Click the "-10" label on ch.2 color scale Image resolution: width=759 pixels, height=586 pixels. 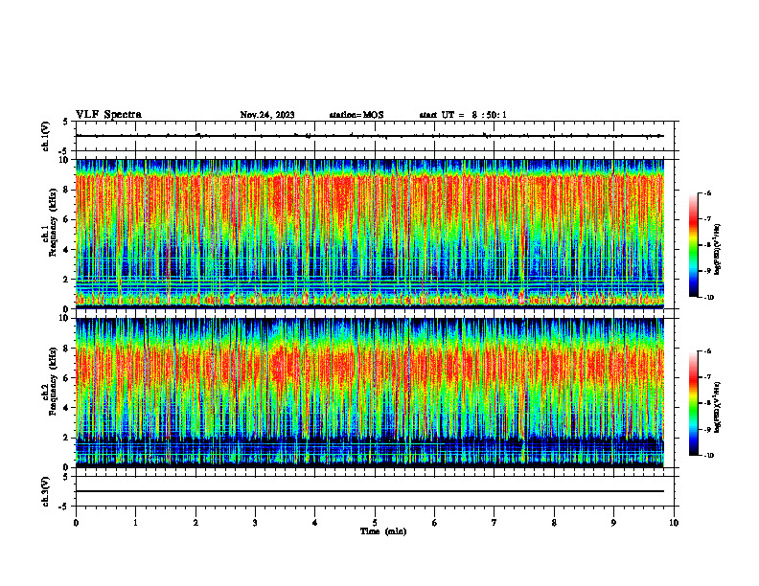(708, 456)
